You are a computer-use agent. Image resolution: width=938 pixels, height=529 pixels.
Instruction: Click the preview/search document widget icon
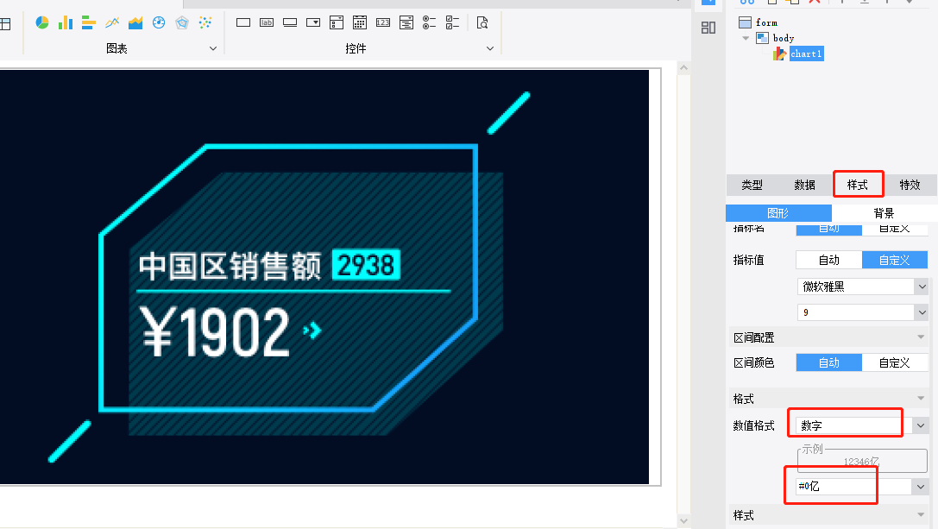coord(482,22)
